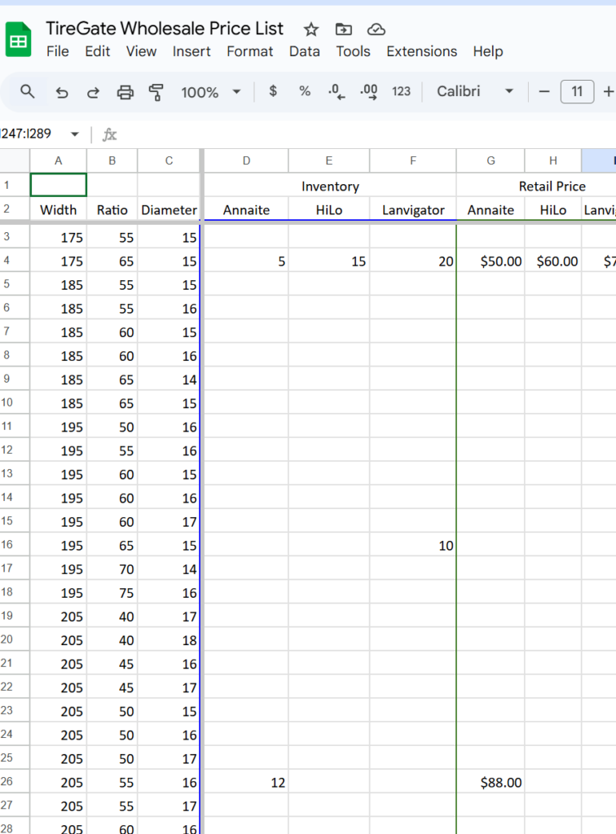Click the font size field showing 11

tap(577, 91)
